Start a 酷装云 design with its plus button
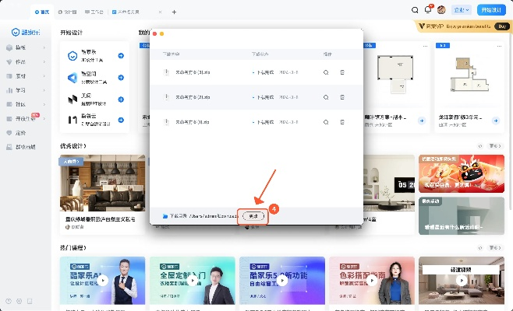Image resolution: width=513 pixels, height=311 pixels. (x=121, y=120)
